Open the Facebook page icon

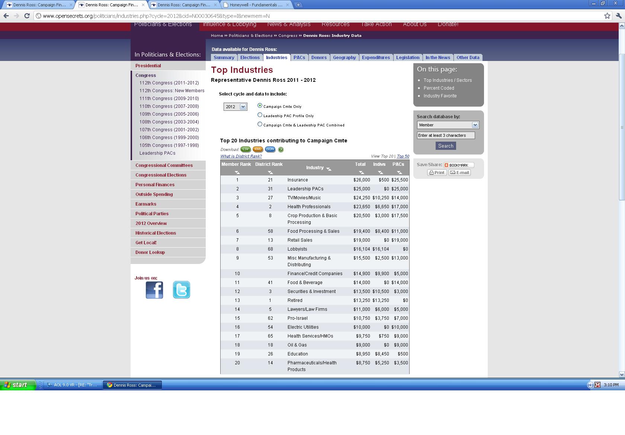click(154, 290)
